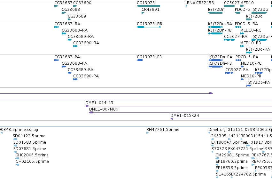The image size is (272, 179).
Task: Select EST SD07681.5prime
Action: pyautogui.click(x=15, y=152)
